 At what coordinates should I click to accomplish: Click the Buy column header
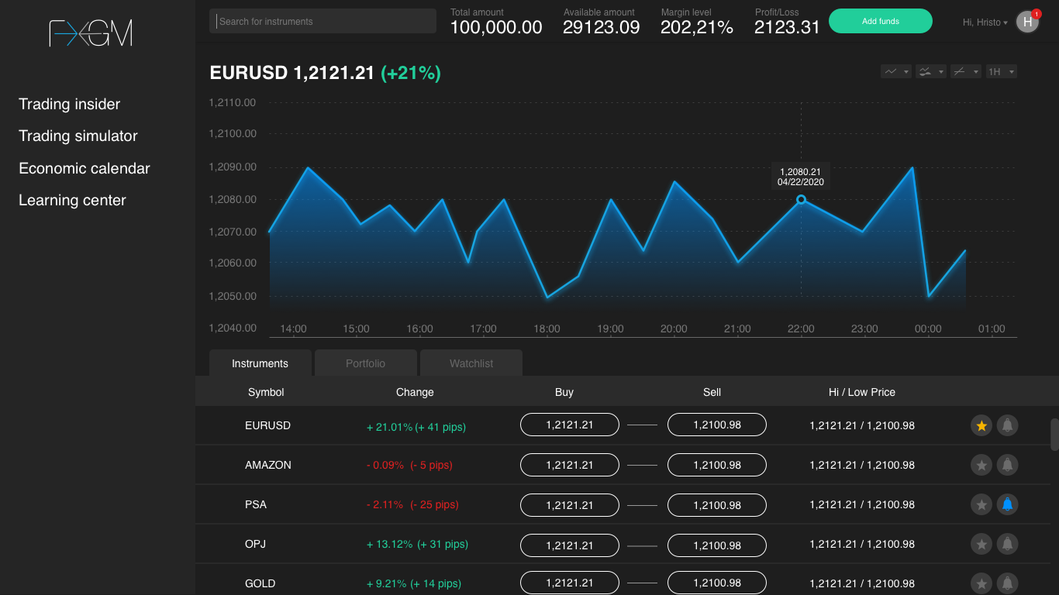(564, 392)
